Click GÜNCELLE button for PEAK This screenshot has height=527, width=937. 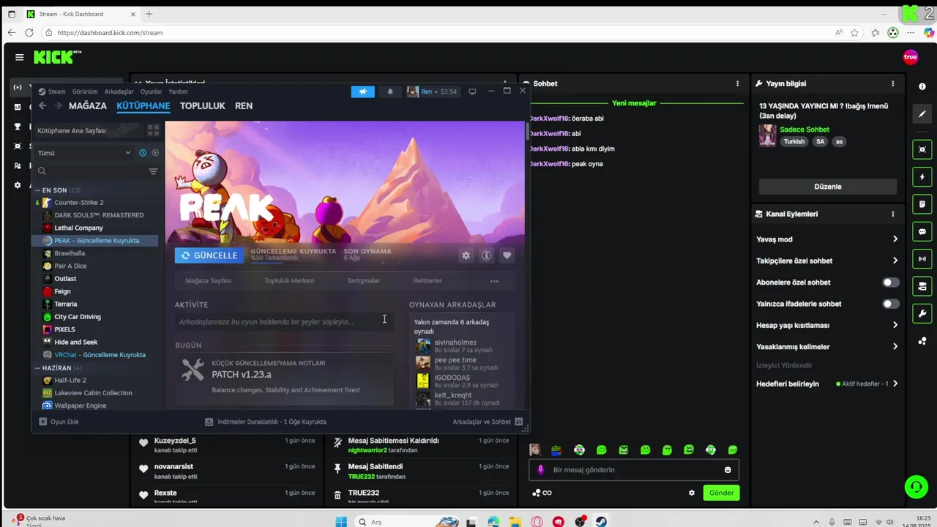coord(209,255)
